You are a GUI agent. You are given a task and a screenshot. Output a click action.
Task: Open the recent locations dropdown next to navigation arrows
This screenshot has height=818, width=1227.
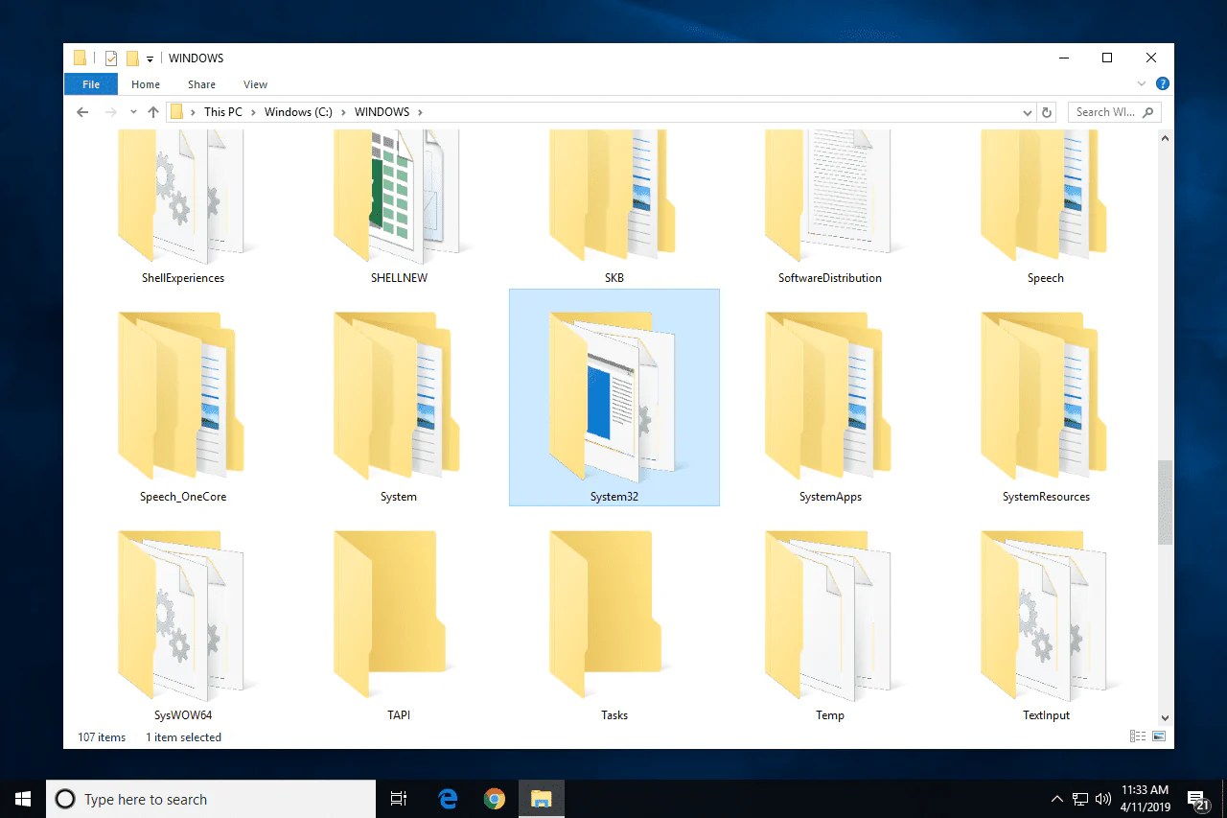pyautogui.click(x=133, y=111)
